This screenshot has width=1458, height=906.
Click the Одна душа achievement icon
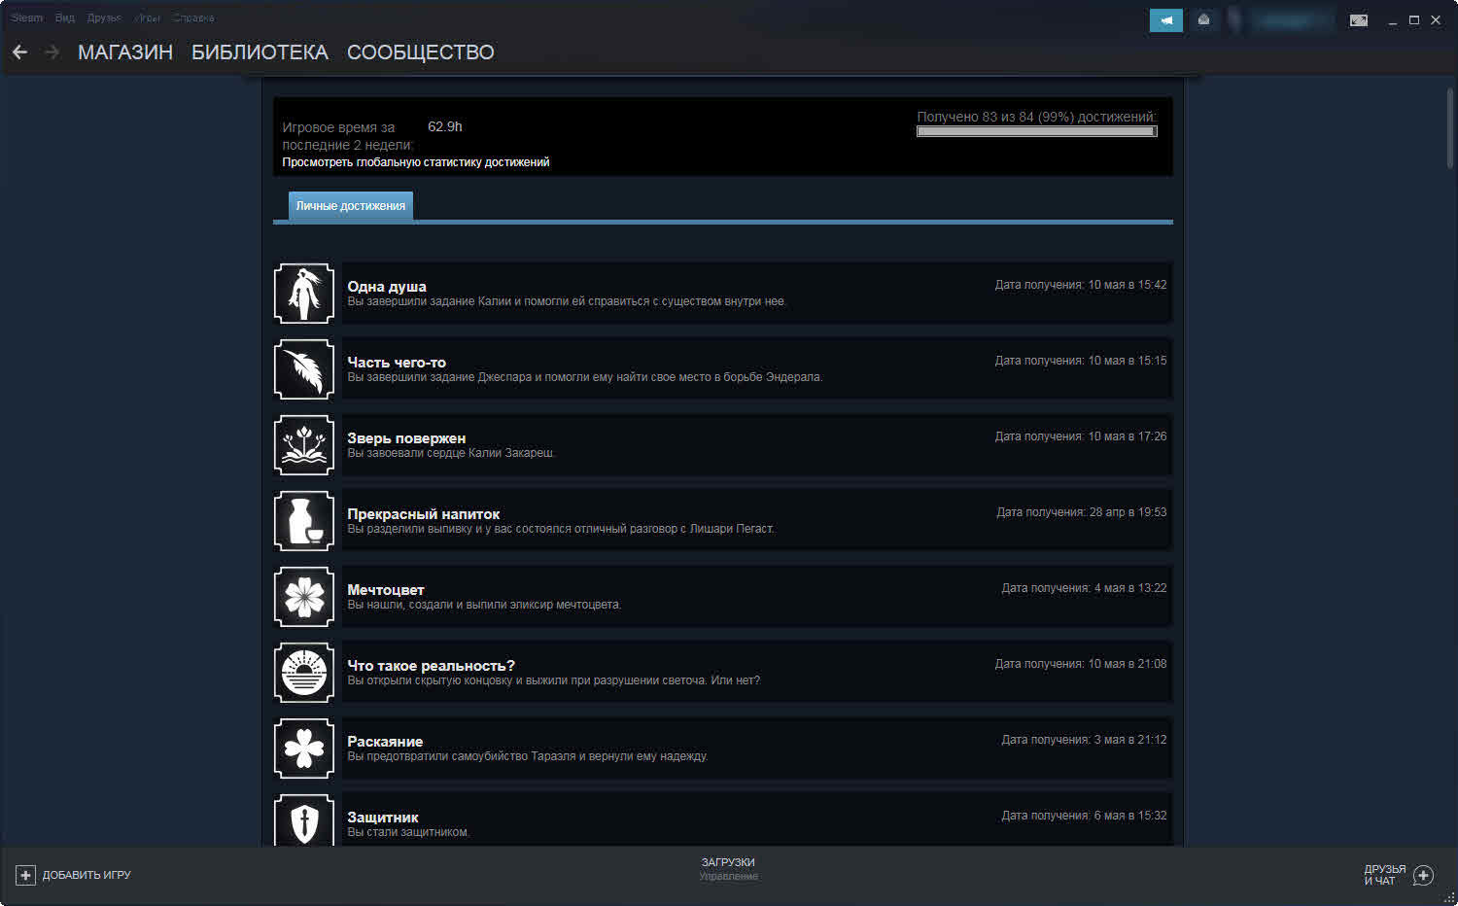304,294
